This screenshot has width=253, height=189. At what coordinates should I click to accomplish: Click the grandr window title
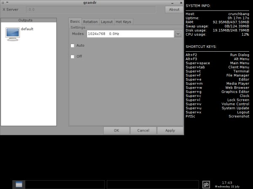tap(90, 3)
